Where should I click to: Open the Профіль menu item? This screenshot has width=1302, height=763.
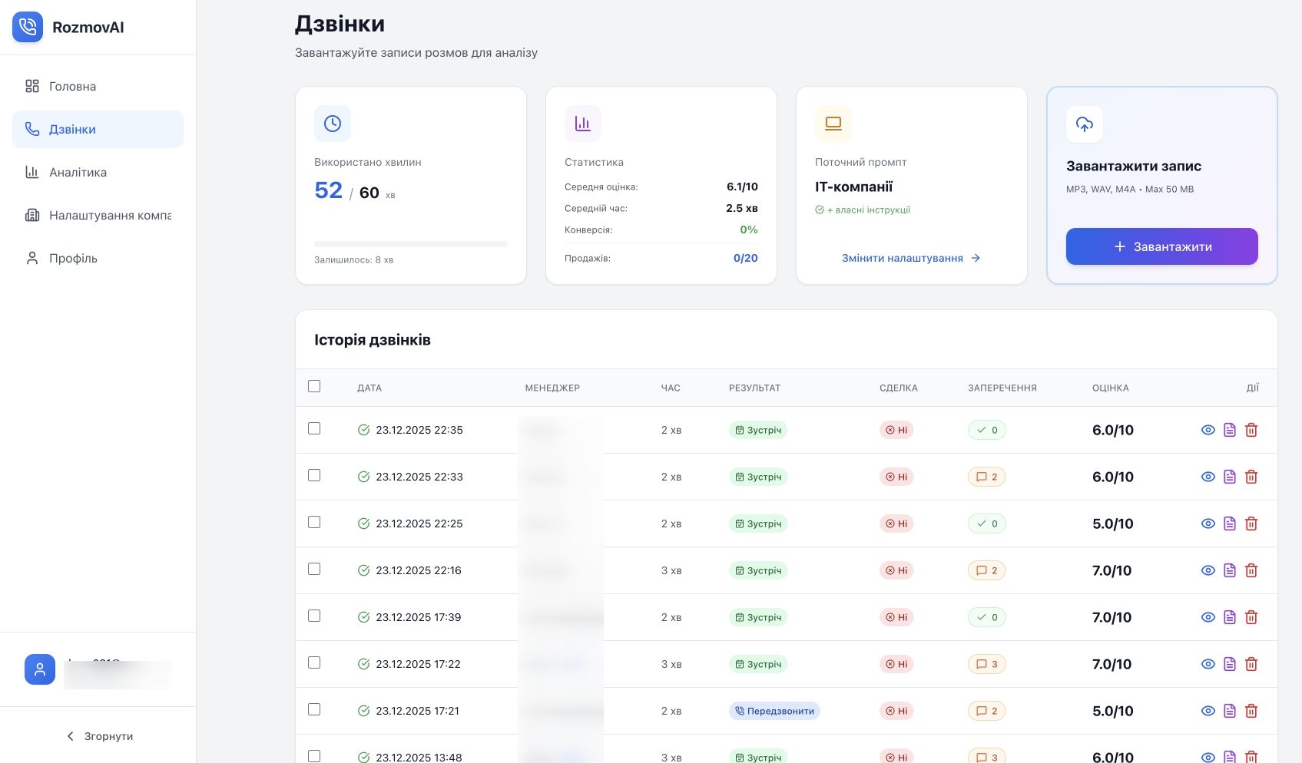pos(98,258)
